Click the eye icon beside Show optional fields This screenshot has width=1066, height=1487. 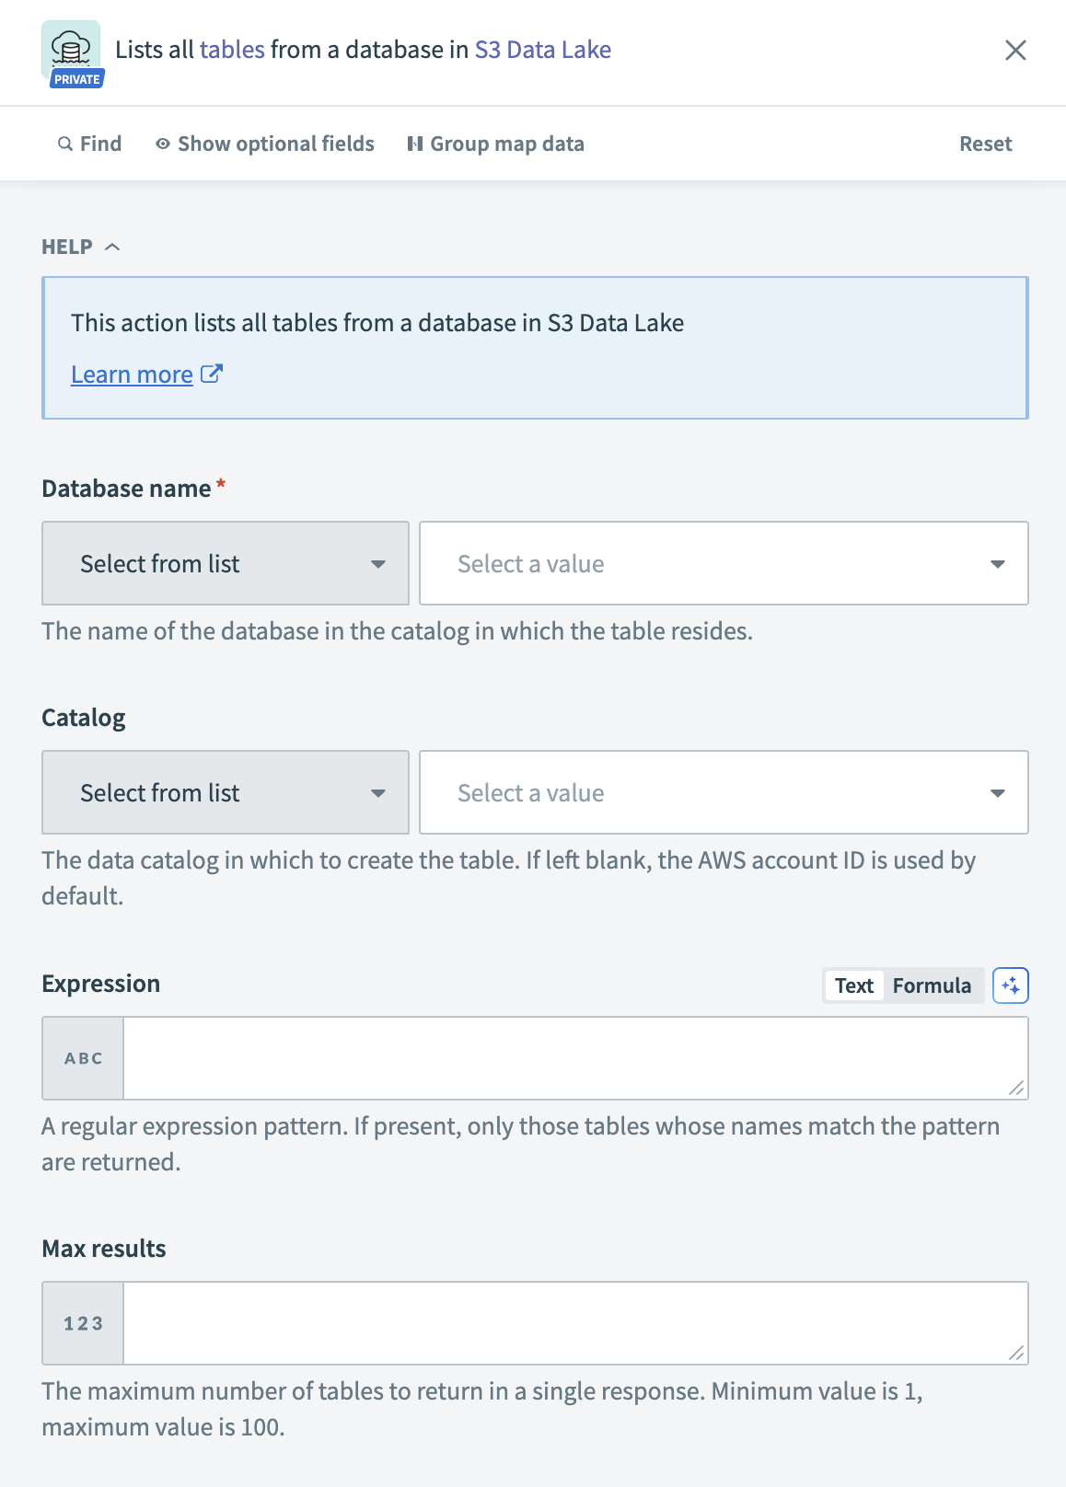162,144
